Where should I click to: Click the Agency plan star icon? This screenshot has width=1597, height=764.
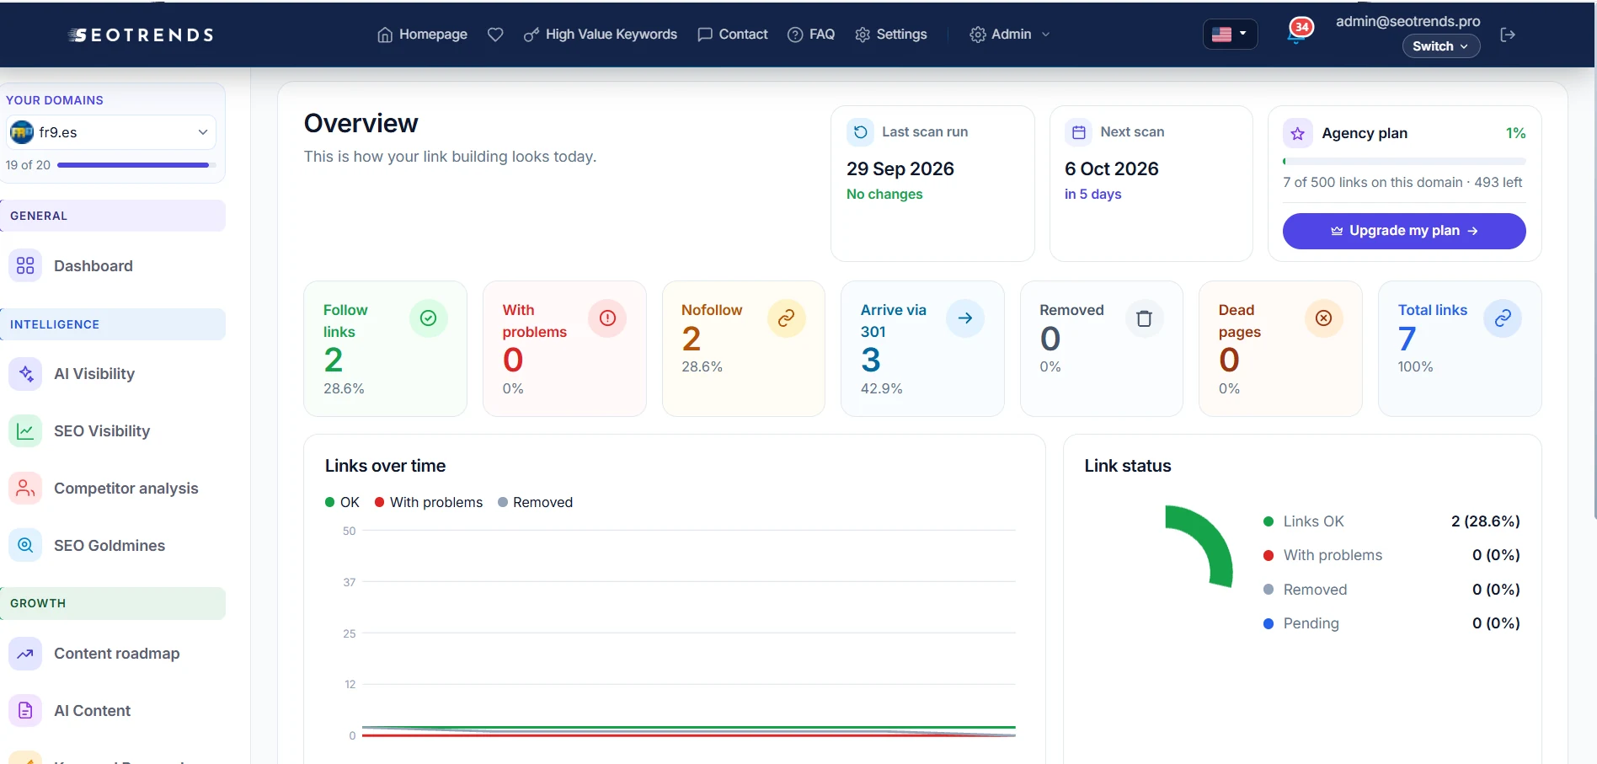click(x=1297, y=134)
